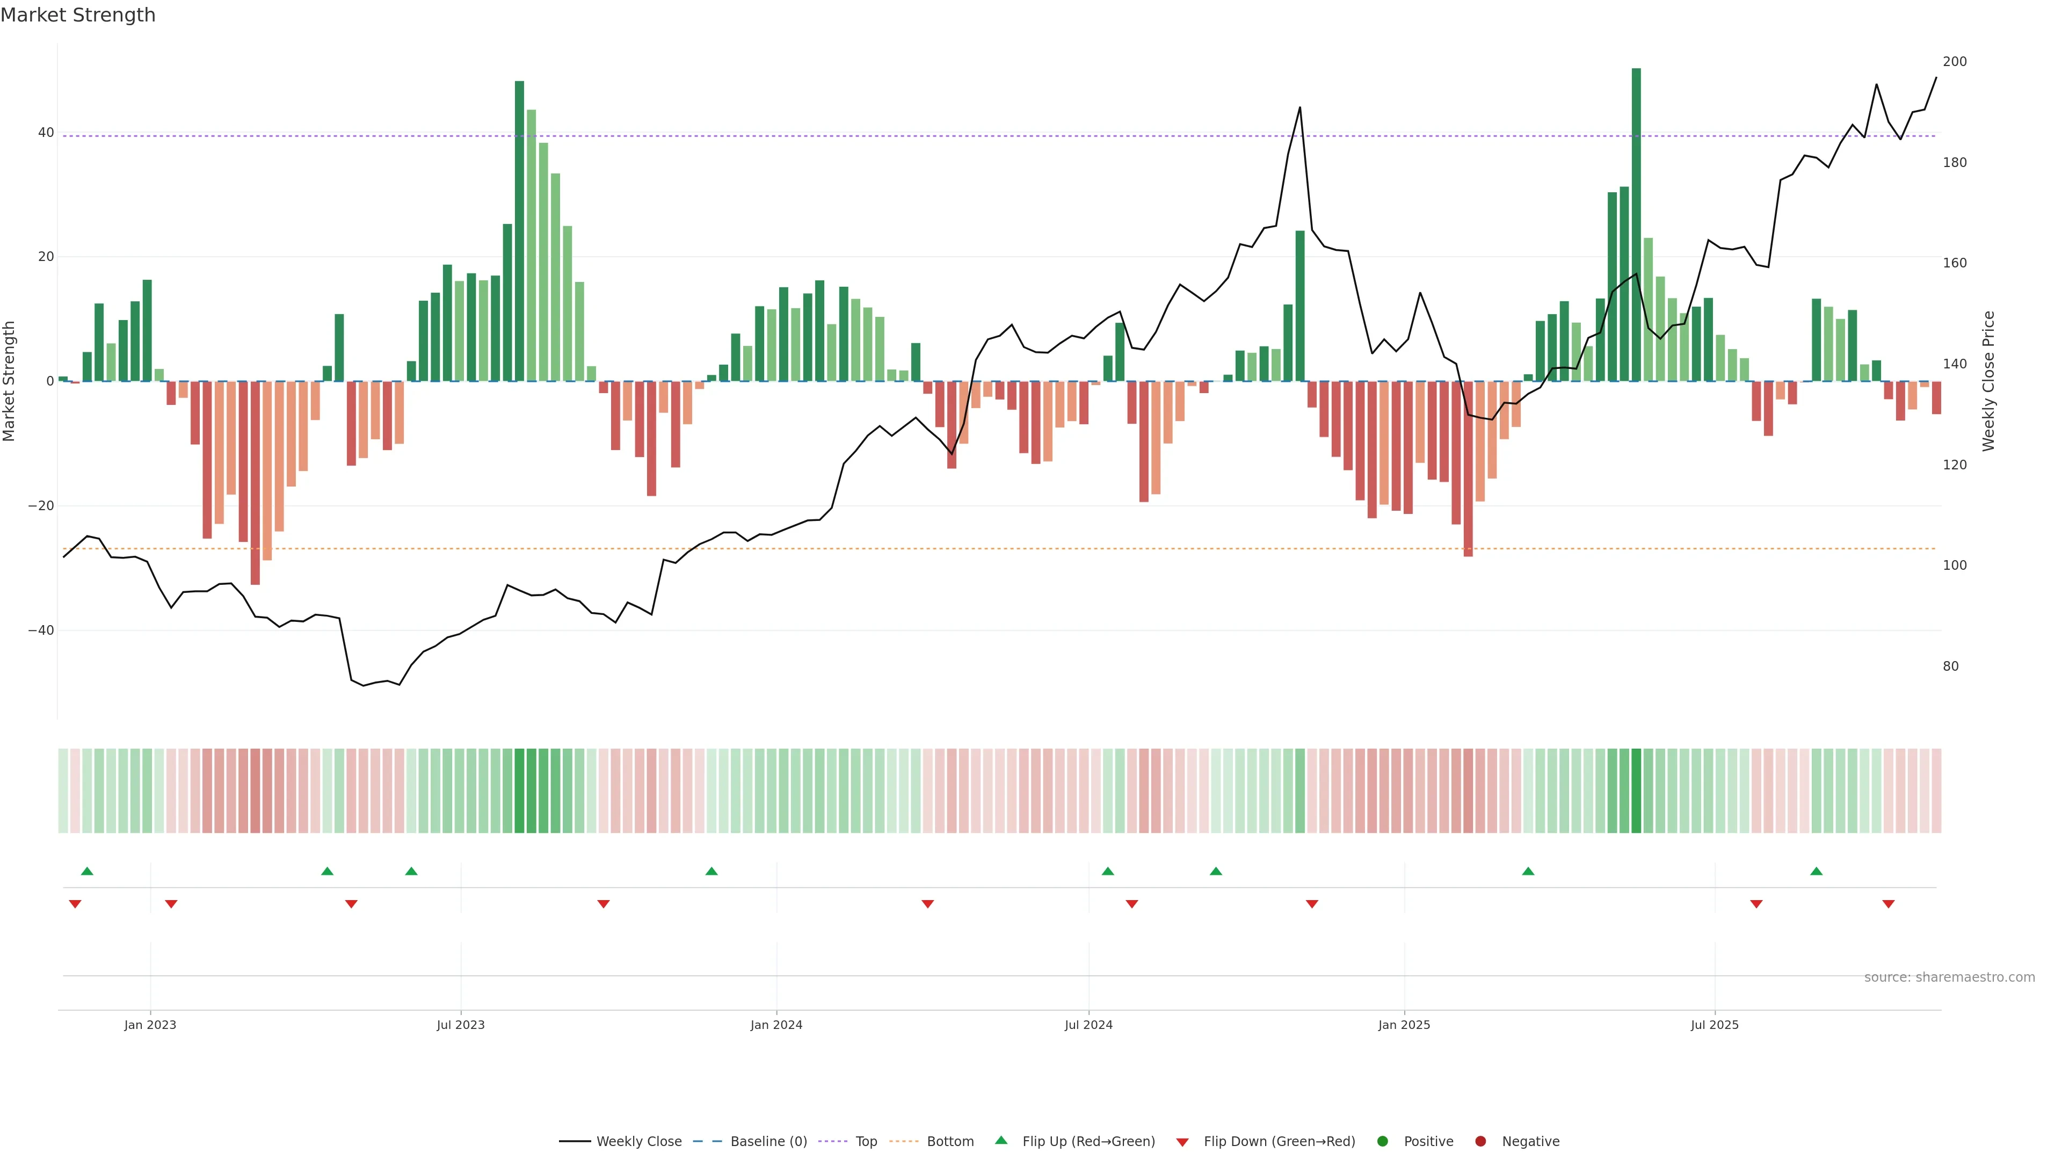Click flip-down triangle just after Jan 2023
Viewport: 2062px width, 1160px height.
171,904
